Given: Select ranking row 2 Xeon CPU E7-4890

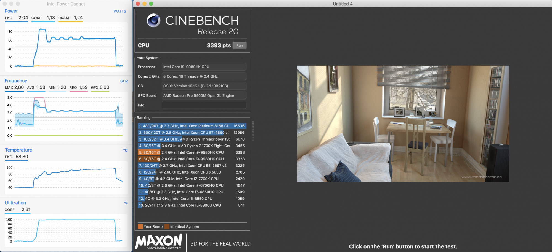Looking at the screenshot, I should (x=192, y=133).
